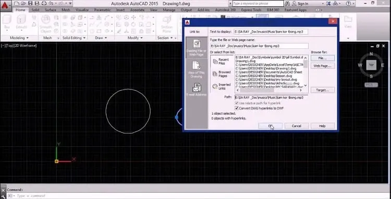Viewport: 391px width, 199px height.
Task: Click the file list scroll-down arrow
Action: pos(306,85)
